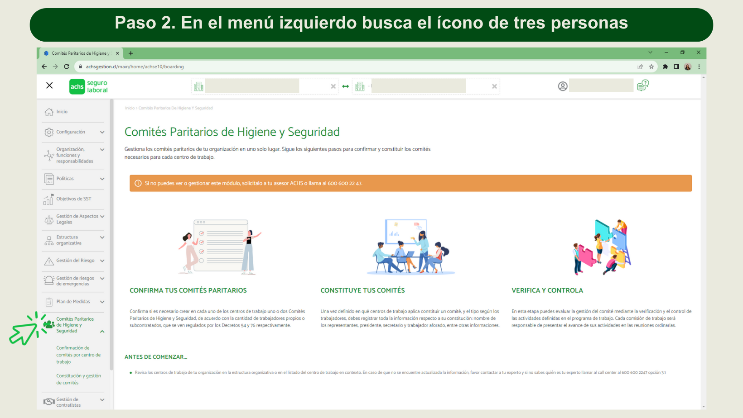Expand the Gestión de Aspectos Legales chevron
Viewport: 743px width, 418px height.
point(102,216)
